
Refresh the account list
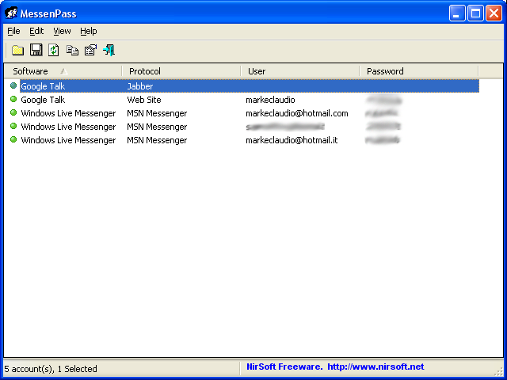(54, 50)
